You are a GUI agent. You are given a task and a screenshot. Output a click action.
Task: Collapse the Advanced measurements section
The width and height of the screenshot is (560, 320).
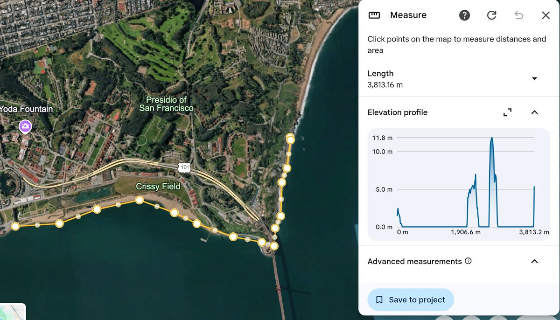click(535, 261)
